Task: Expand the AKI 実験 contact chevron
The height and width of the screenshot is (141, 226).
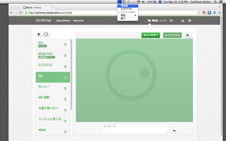Action: coord(65,99)
